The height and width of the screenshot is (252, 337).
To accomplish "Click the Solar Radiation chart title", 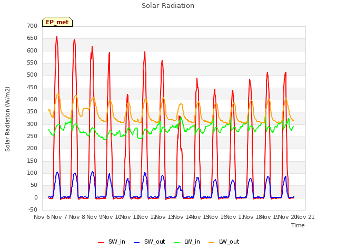I will 168,6.
